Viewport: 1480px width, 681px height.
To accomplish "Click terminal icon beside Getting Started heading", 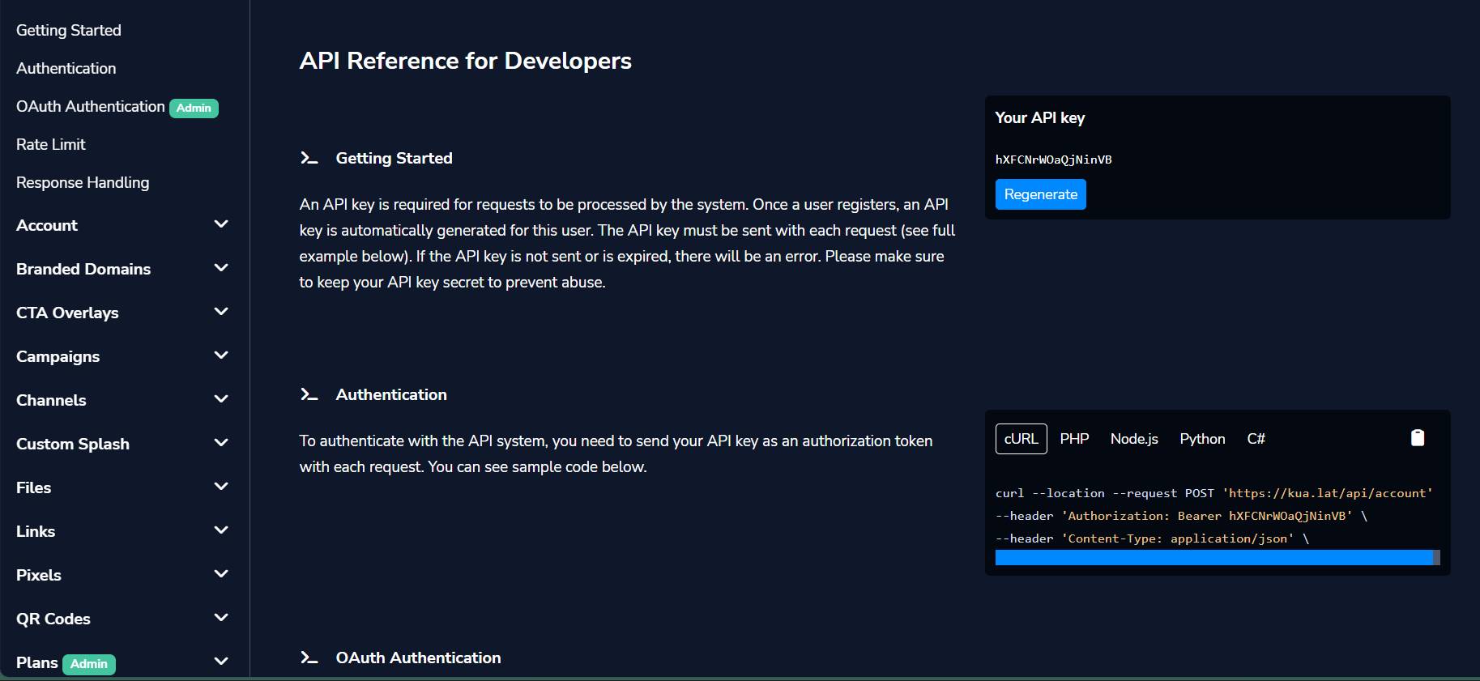I will coord(309,158).
